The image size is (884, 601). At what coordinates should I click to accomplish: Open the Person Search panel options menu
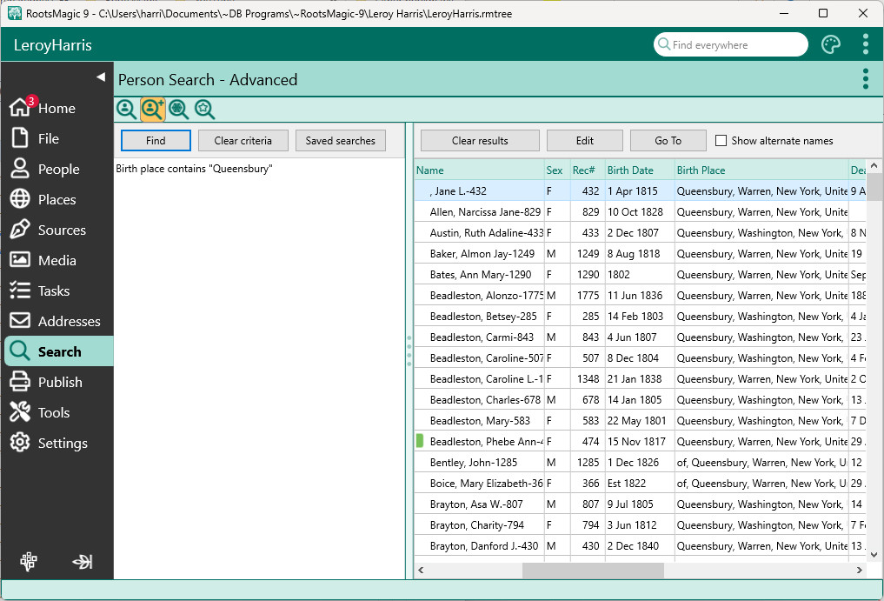(865, 79)
